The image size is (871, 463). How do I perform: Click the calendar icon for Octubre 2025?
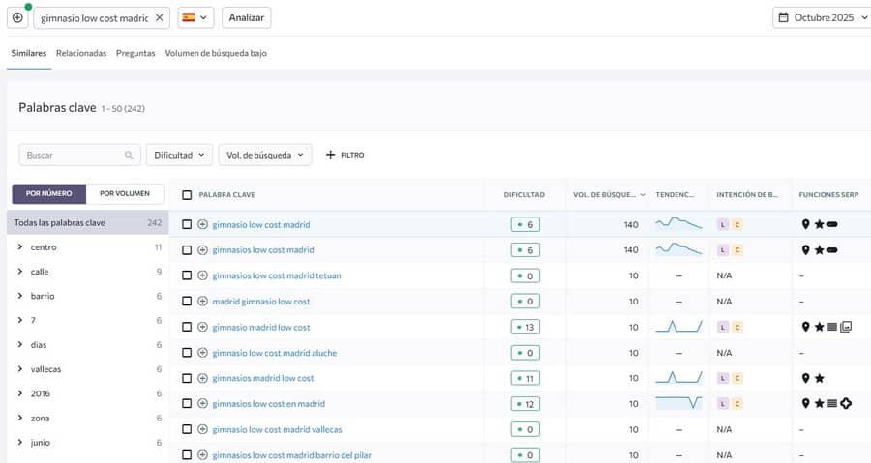(x=783, y=17)
